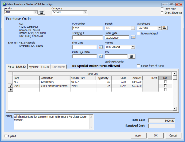Expand the Vendor dropdown
Viewport: 185px width, 142px height.
35,12
